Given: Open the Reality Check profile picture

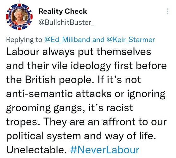Looking at the screenshot, I should coord(19,16).
